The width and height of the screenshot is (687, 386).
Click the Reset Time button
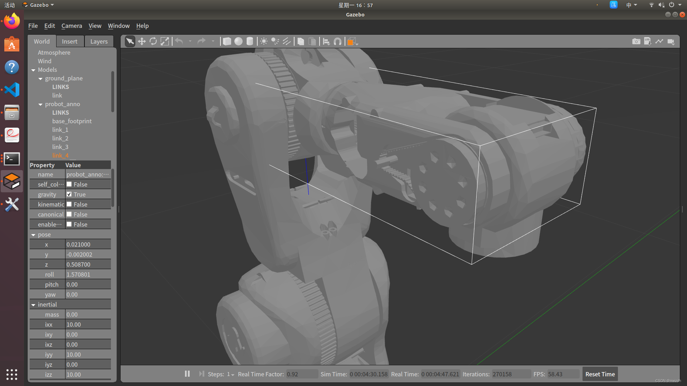coord(600,374)
